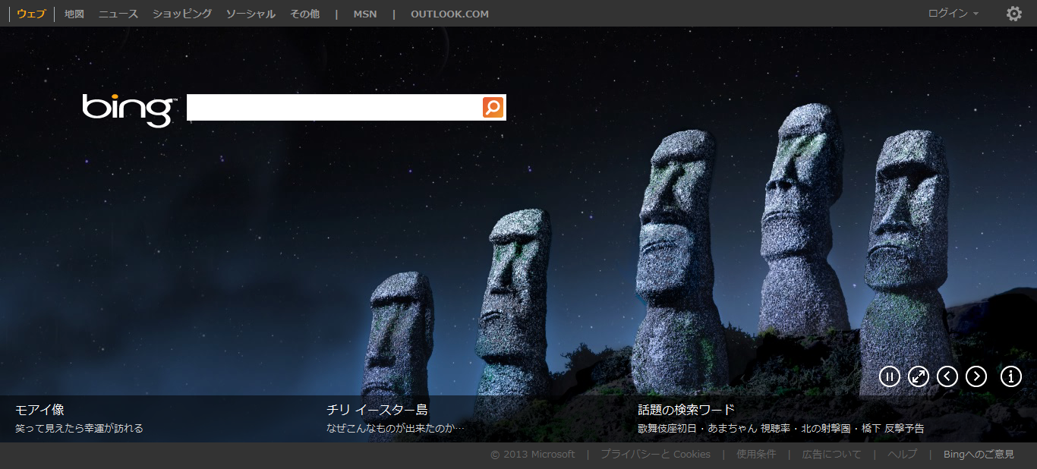Screen dimensions: 1037x469
Task: Click the プライバシーと Cookies footer link
Action: click(655, 455)
